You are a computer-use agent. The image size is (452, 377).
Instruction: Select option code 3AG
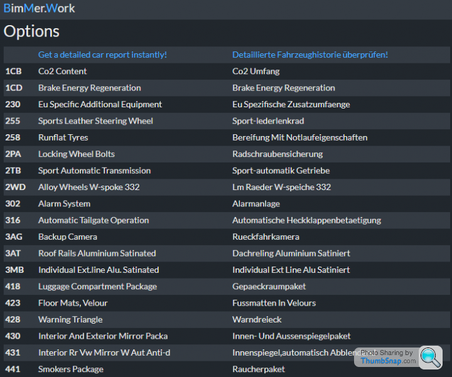pos(14,236)
